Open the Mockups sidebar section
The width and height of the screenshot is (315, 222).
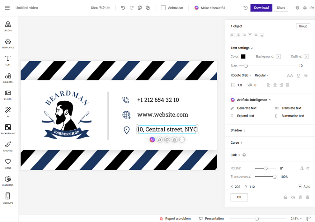8,198
